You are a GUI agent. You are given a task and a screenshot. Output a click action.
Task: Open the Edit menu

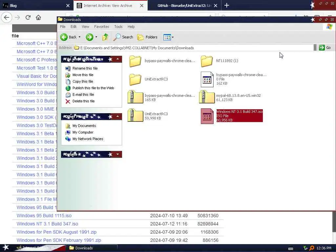click(73, 27)
